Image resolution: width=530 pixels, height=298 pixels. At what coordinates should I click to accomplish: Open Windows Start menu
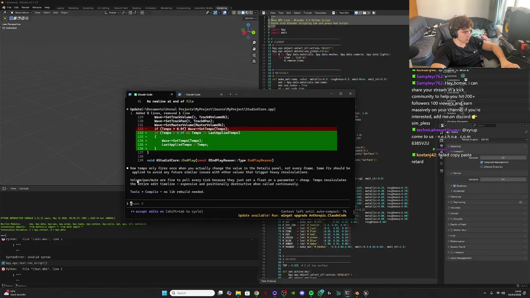[x=164, y=293]
